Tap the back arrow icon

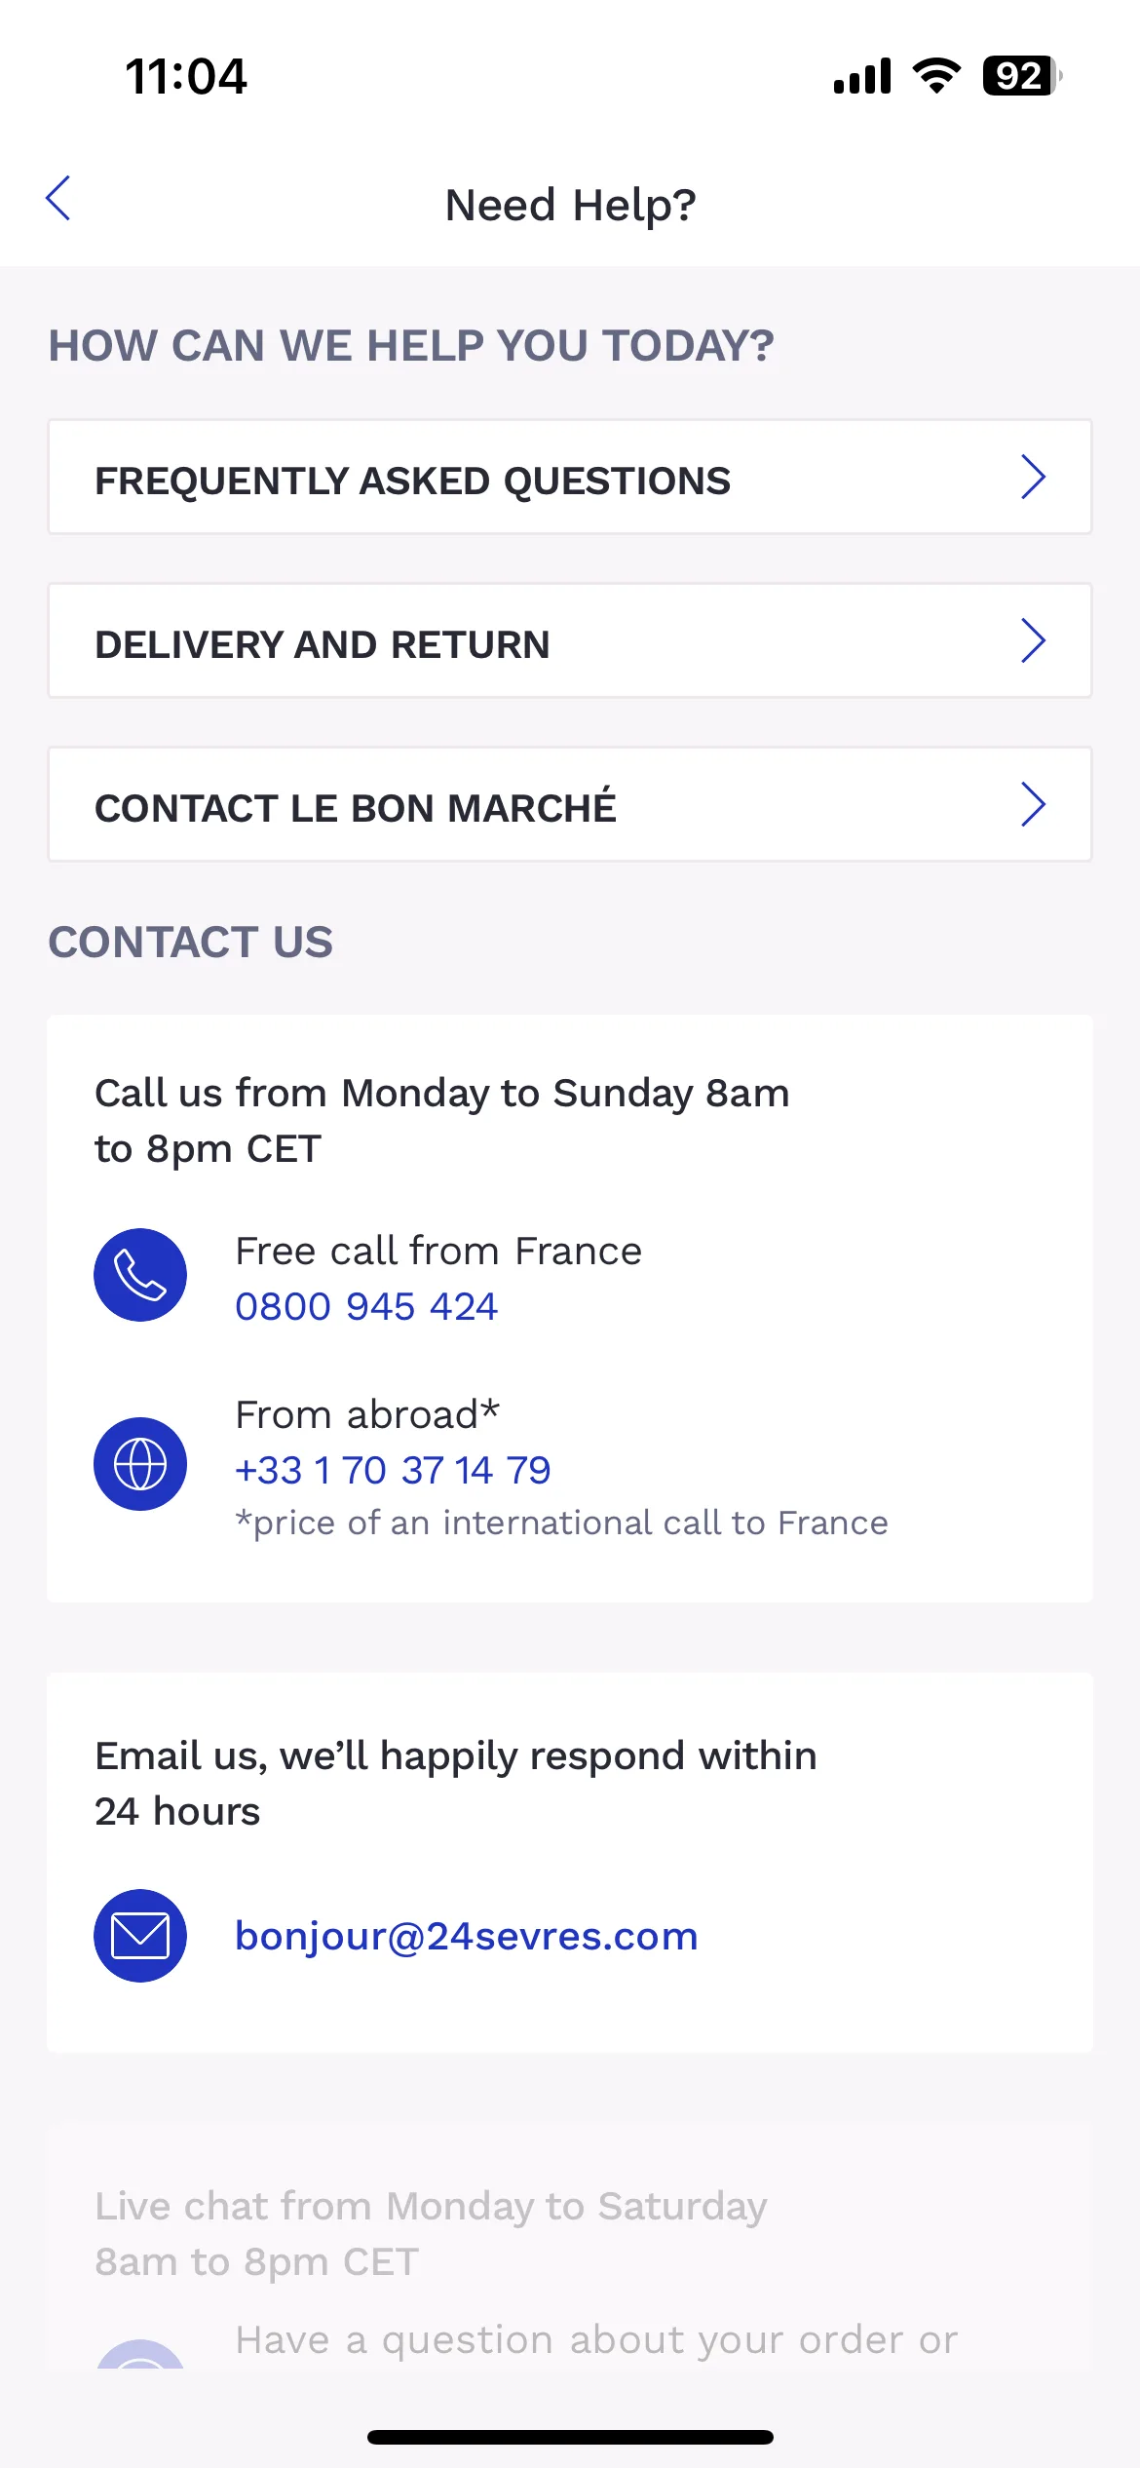[58, 199]
